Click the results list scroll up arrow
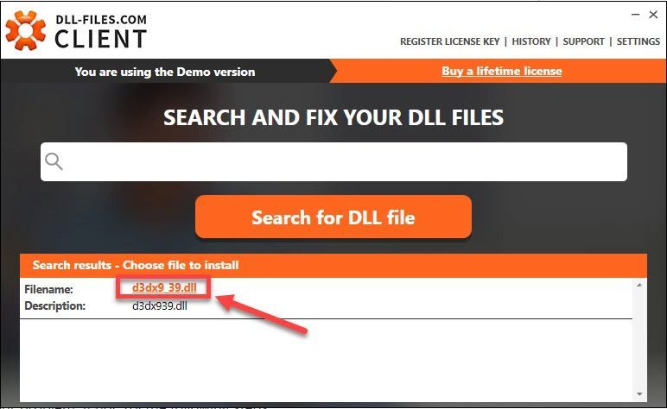Image resolution: width=667 pixels, height=409 pixels. pos(639,286)
